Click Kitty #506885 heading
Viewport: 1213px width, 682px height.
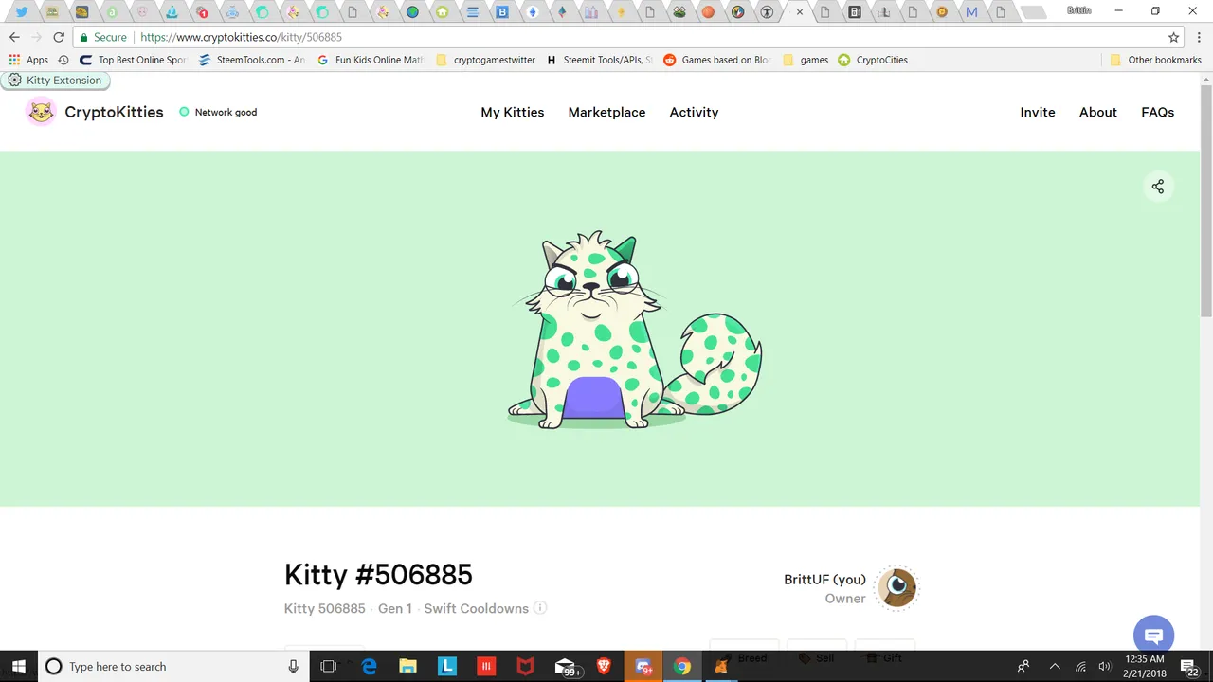coord(378,574)
